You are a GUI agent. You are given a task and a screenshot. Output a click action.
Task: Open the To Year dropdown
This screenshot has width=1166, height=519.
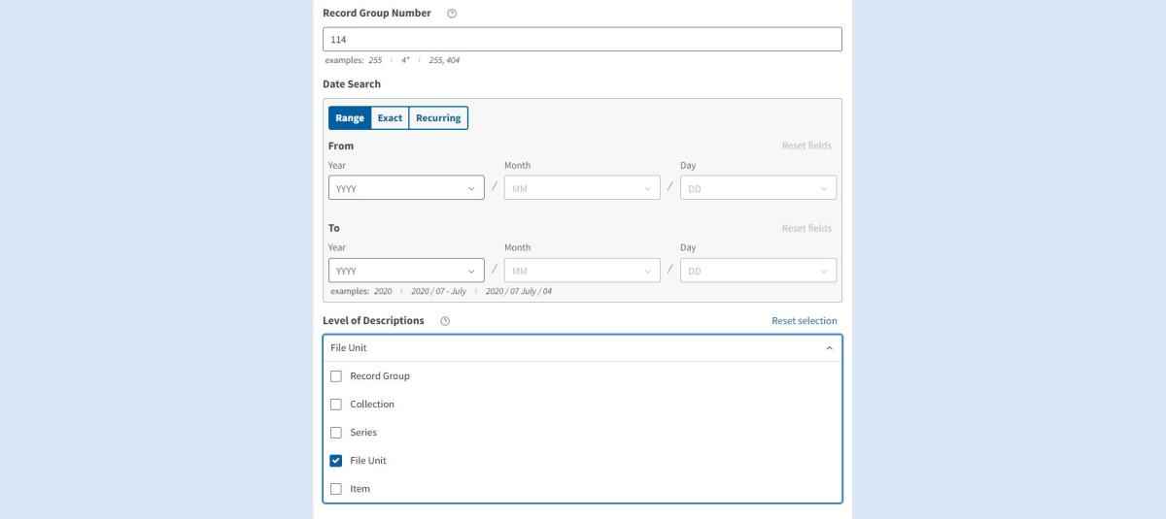[x=406, y=271]
